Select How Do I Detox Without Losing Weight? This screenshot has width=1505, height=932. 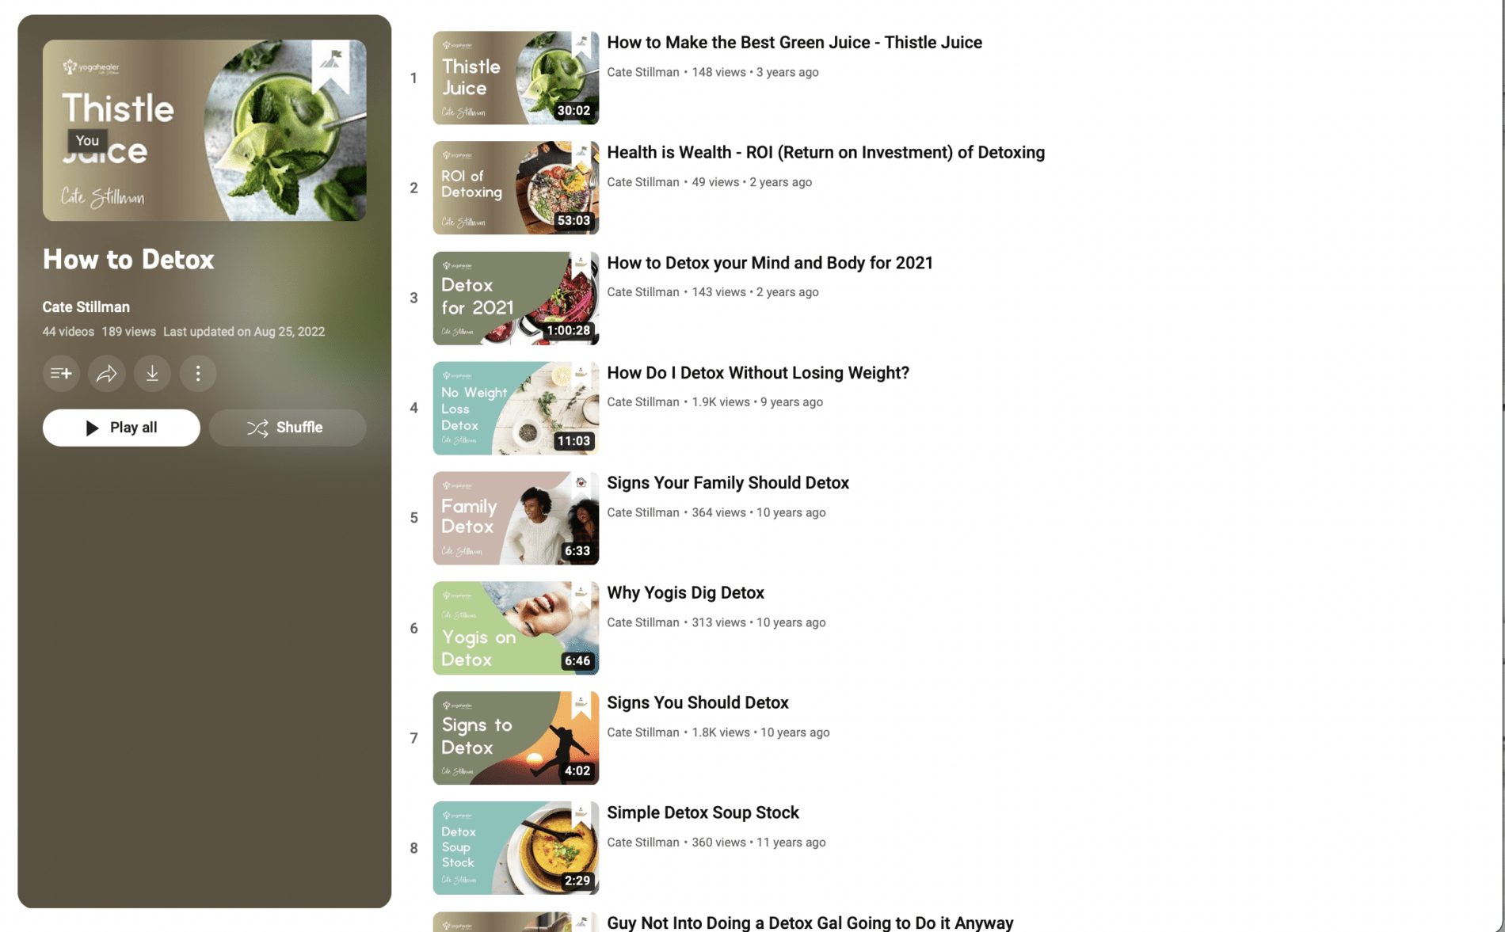pos(758,372)
